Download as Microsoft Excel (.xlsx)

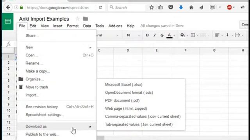tap(141, 85)
